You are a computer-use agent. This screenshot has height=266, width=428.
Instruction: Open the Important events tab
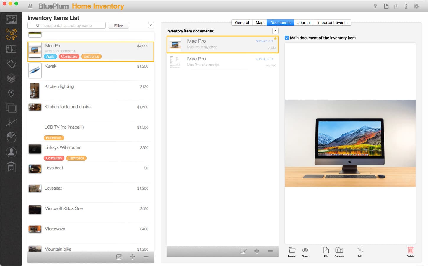pos(332,22)
